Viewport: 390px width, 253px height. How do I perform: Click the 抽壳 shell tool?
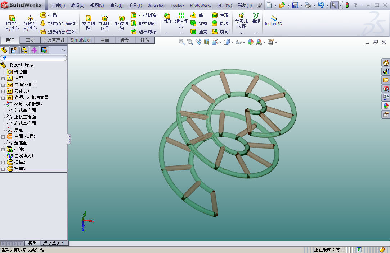pos(199,32)
